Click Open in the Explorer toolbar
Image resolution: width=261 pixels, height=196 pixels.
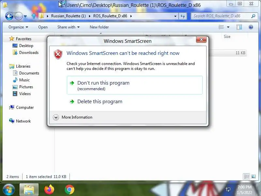tap(43, 27)
